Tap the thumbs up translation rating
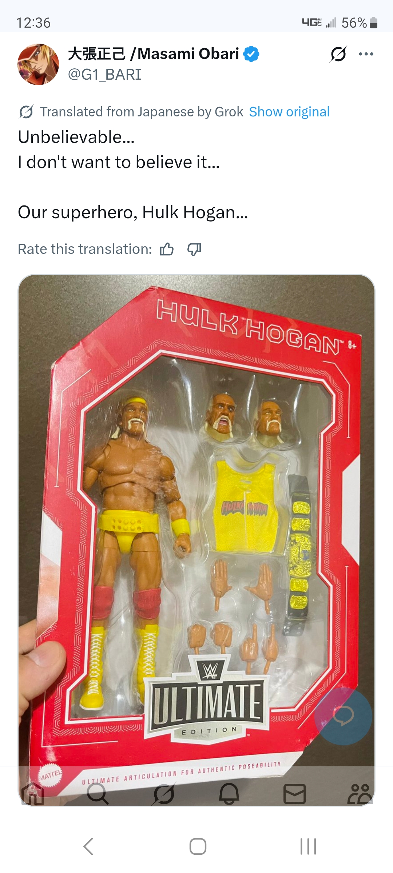The height and width of the screenshot is (873, 393). point(167,250)
